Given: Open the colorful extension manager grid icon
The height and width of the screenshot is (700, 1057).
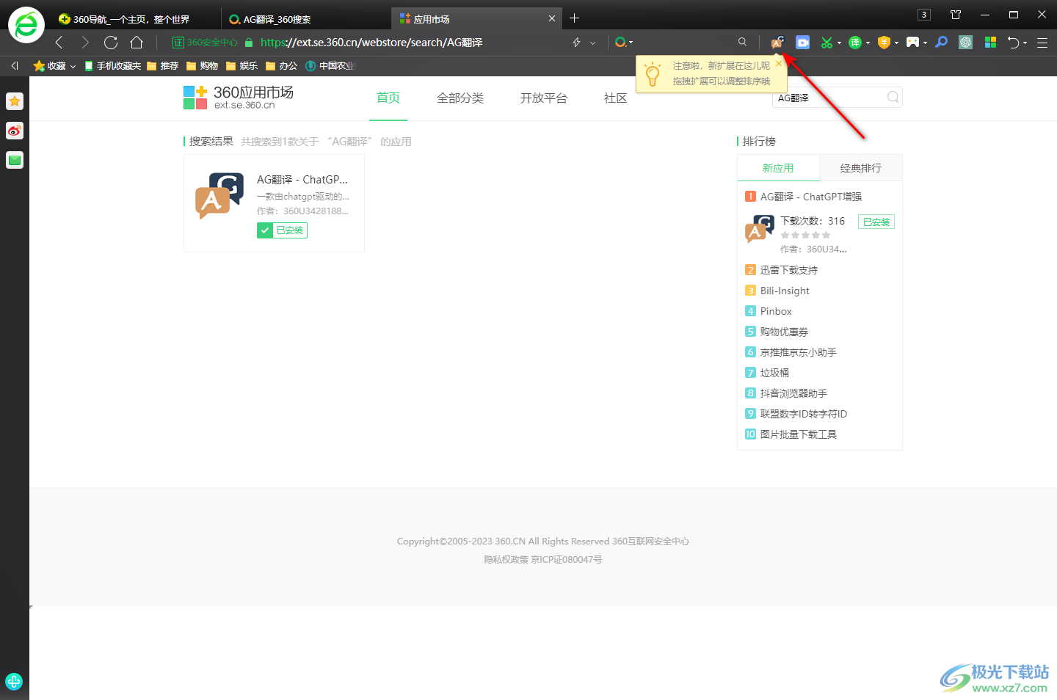Looking at the screenshot, I should click(x=991, y=43).
